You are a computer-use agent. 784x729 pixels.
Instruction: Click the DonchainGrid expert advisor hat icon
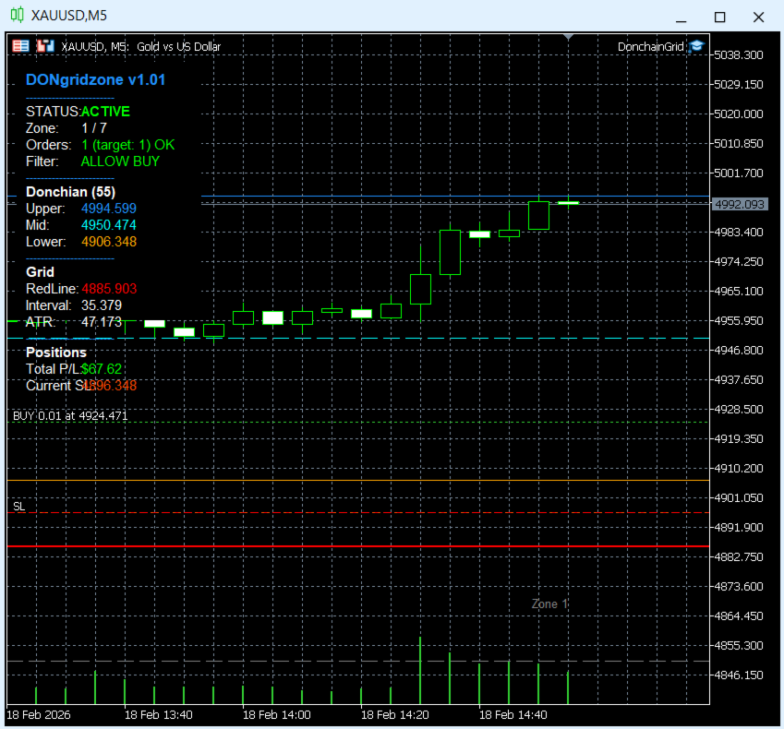pos(696,46)
